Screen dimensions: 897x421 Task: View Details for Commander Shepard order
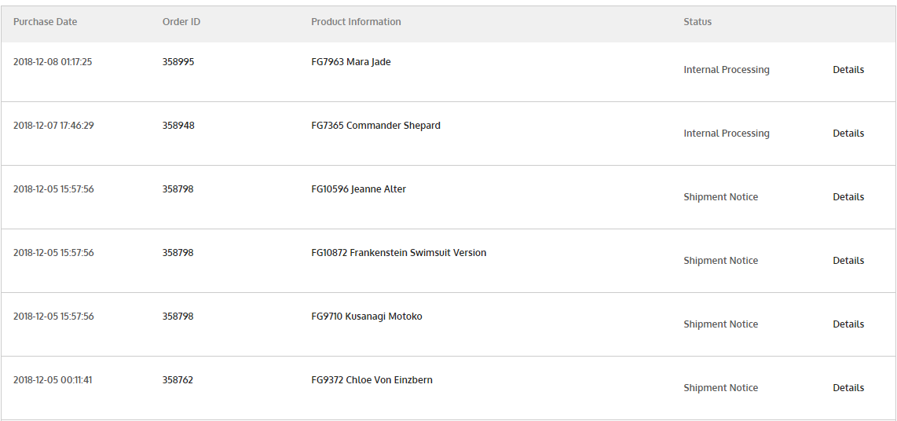848,134
